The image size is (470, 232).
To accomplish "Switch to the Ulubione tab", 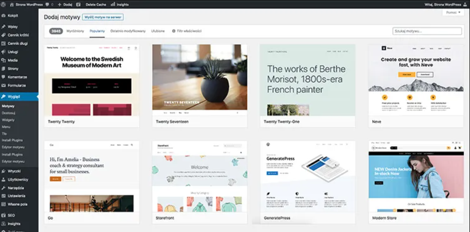I will [x=158, y=31].
